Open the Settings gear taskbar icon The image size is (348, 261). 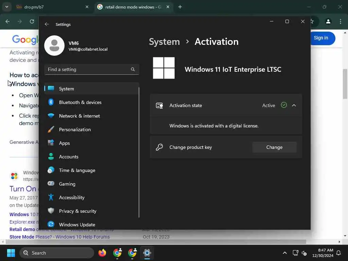(x=147, y=253)
